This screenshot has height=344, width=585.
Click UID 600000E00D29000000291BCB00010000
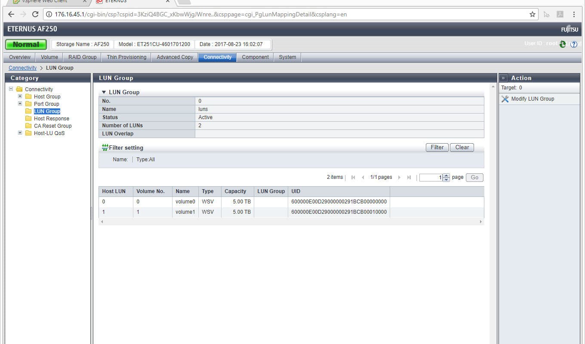point(339,212)
